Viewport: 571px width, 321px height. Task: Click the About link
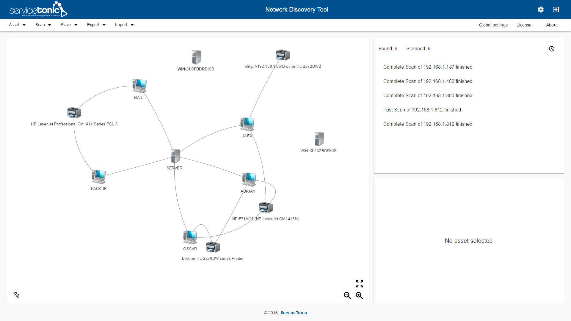click(552, 25)
